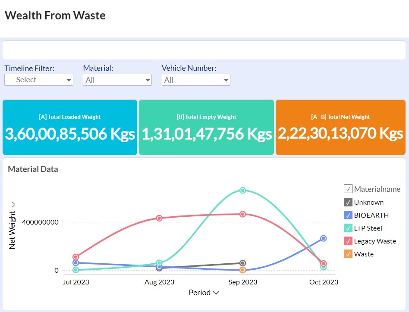Toggle the Waste legend checkbox
Viewport: 409px width, 312px height.
point(348,254)
